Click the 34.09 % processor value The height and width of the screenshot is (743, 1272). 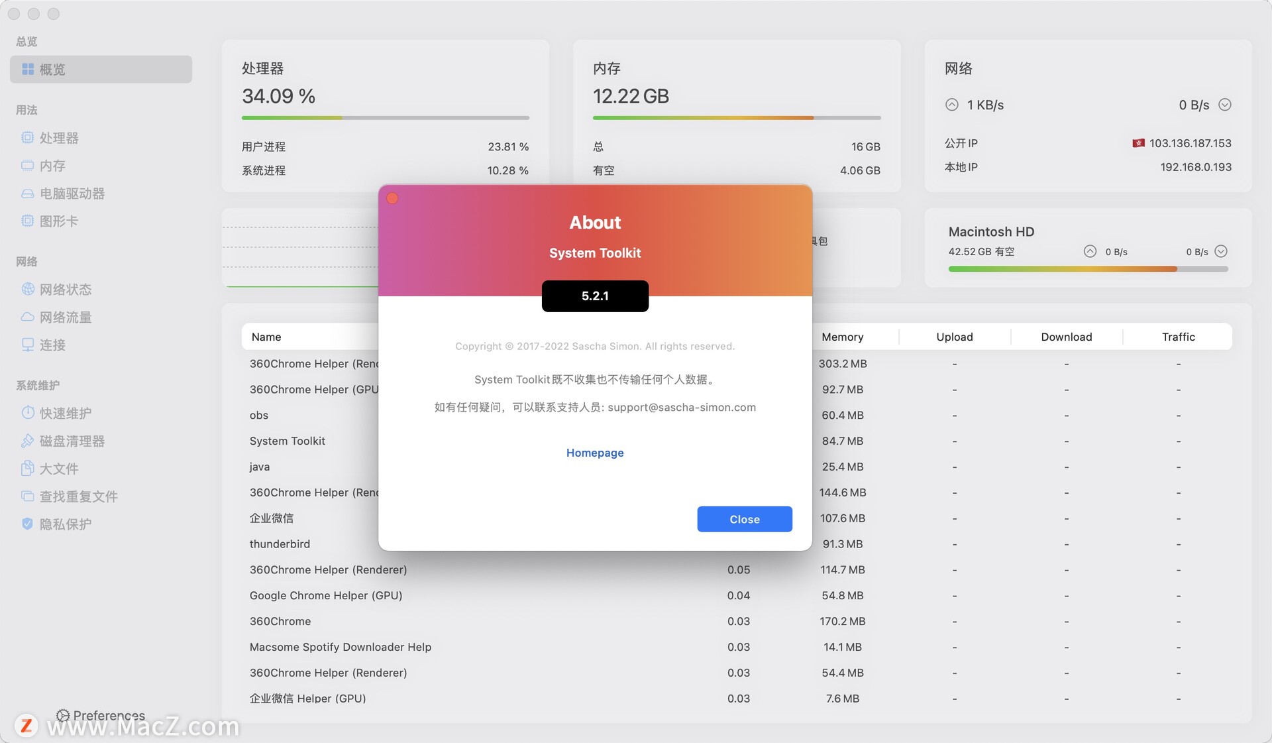[x=279, y=96]
